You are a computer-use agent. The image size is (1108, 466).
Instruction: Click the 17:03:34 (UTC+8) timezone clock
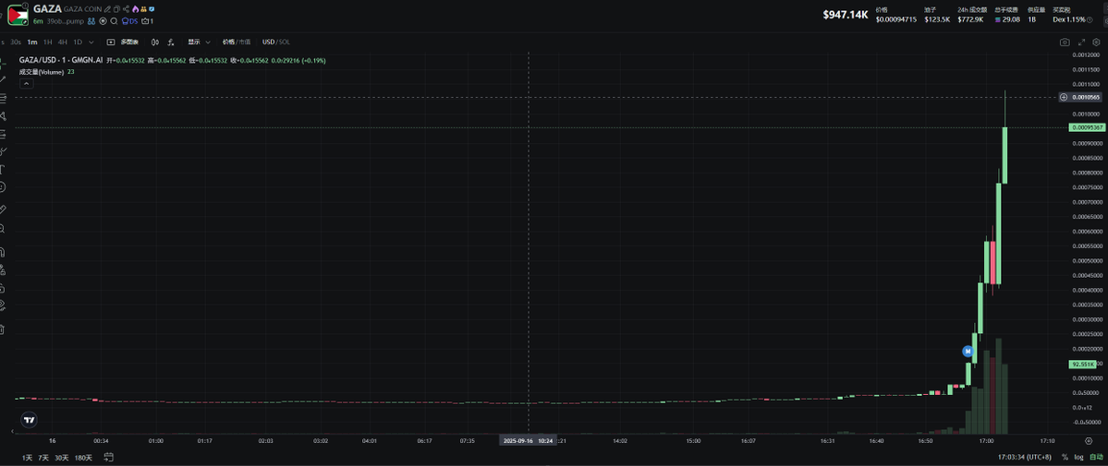(1026, 458)
